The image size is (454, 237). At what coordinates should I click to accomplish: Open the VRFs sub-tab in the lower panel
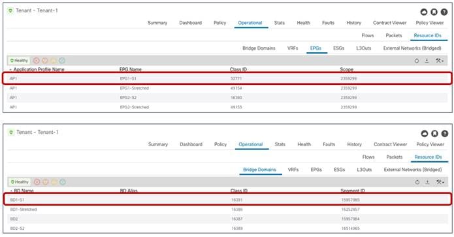click(293, 170)
